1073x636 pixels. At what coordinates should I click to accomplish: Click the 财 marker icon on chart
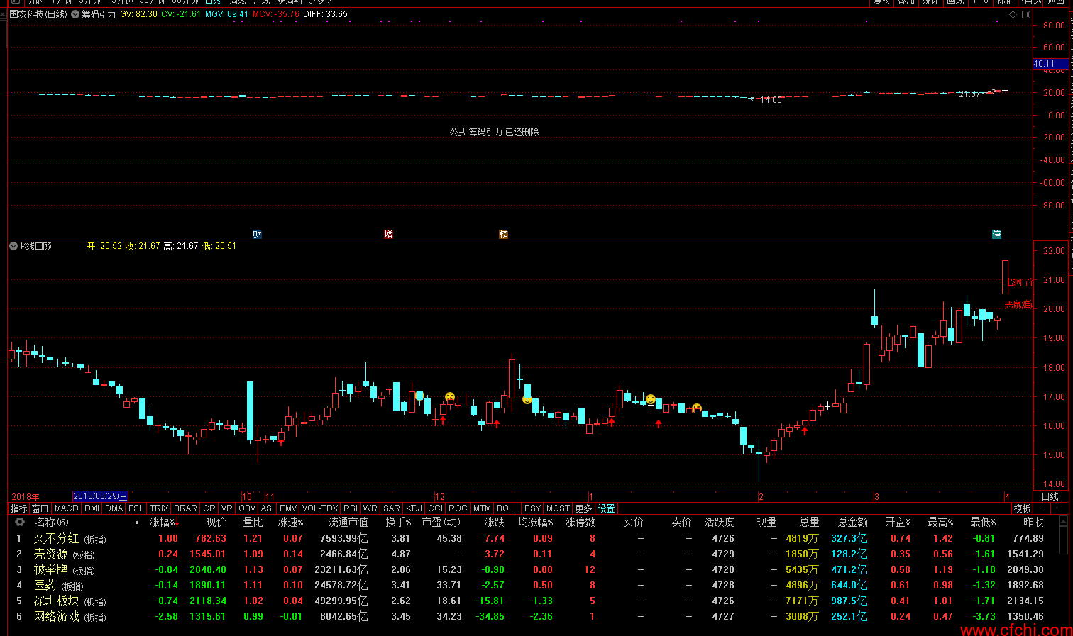[257, 234]
